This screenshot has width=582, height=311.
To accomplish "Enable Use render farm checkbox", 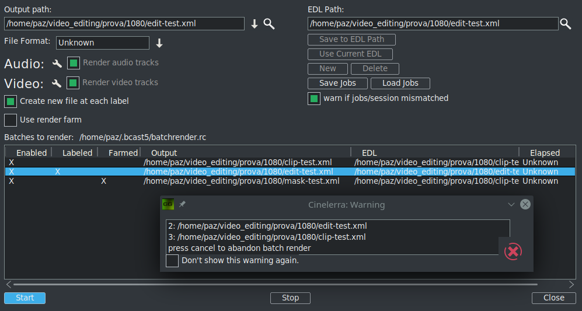I will (x=11, y=120).
